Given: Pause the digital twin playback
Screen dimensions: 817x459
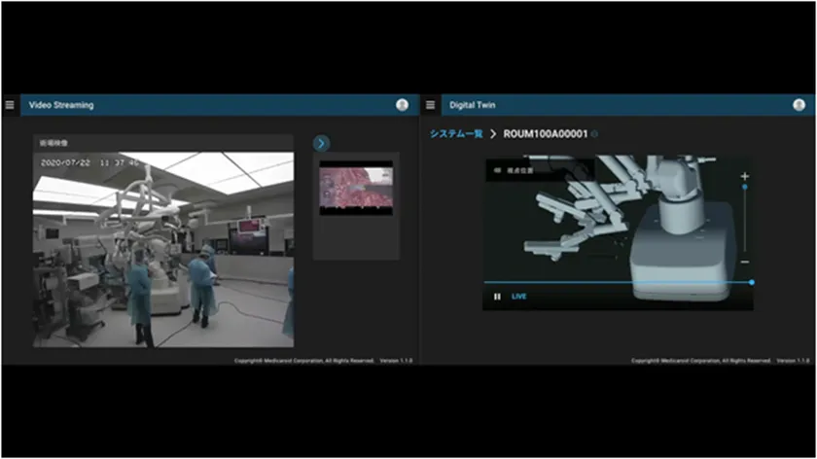Looking at the screenshot, I should 497,297.
